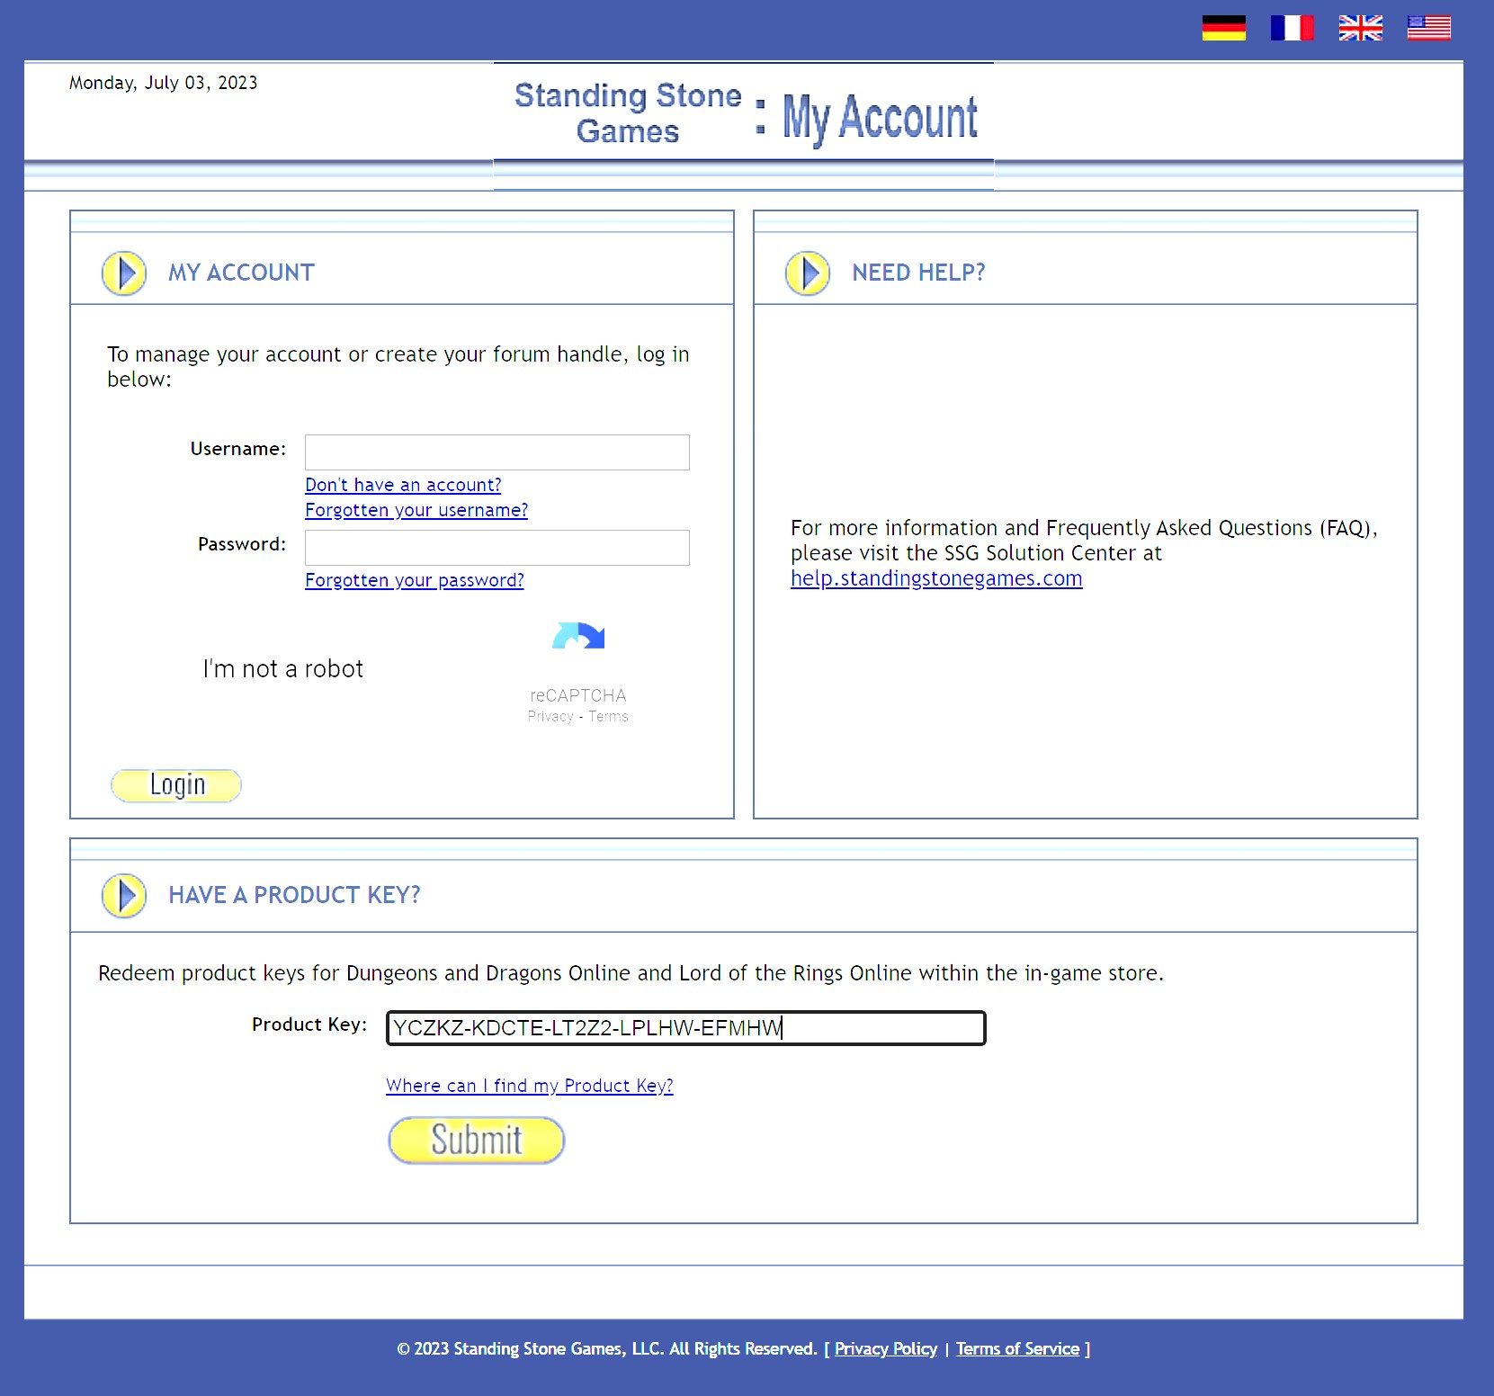
Task: Click the arrow icon beside HAVE A PRODUCT KEY?
Action: 124,896
